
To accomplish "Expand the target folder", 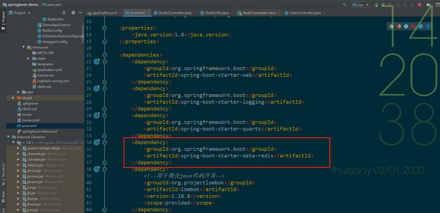I will (x=13, y=98).
